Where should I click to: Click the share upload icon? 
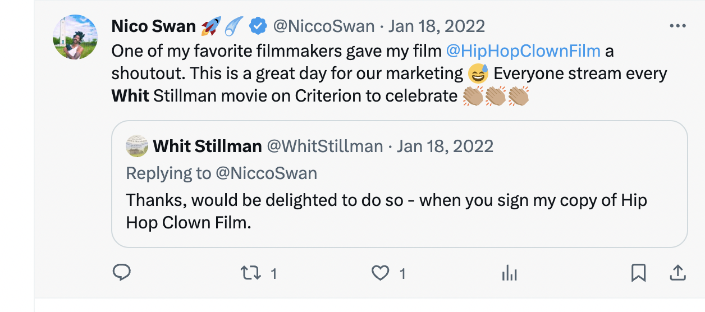tap(677, 273)
